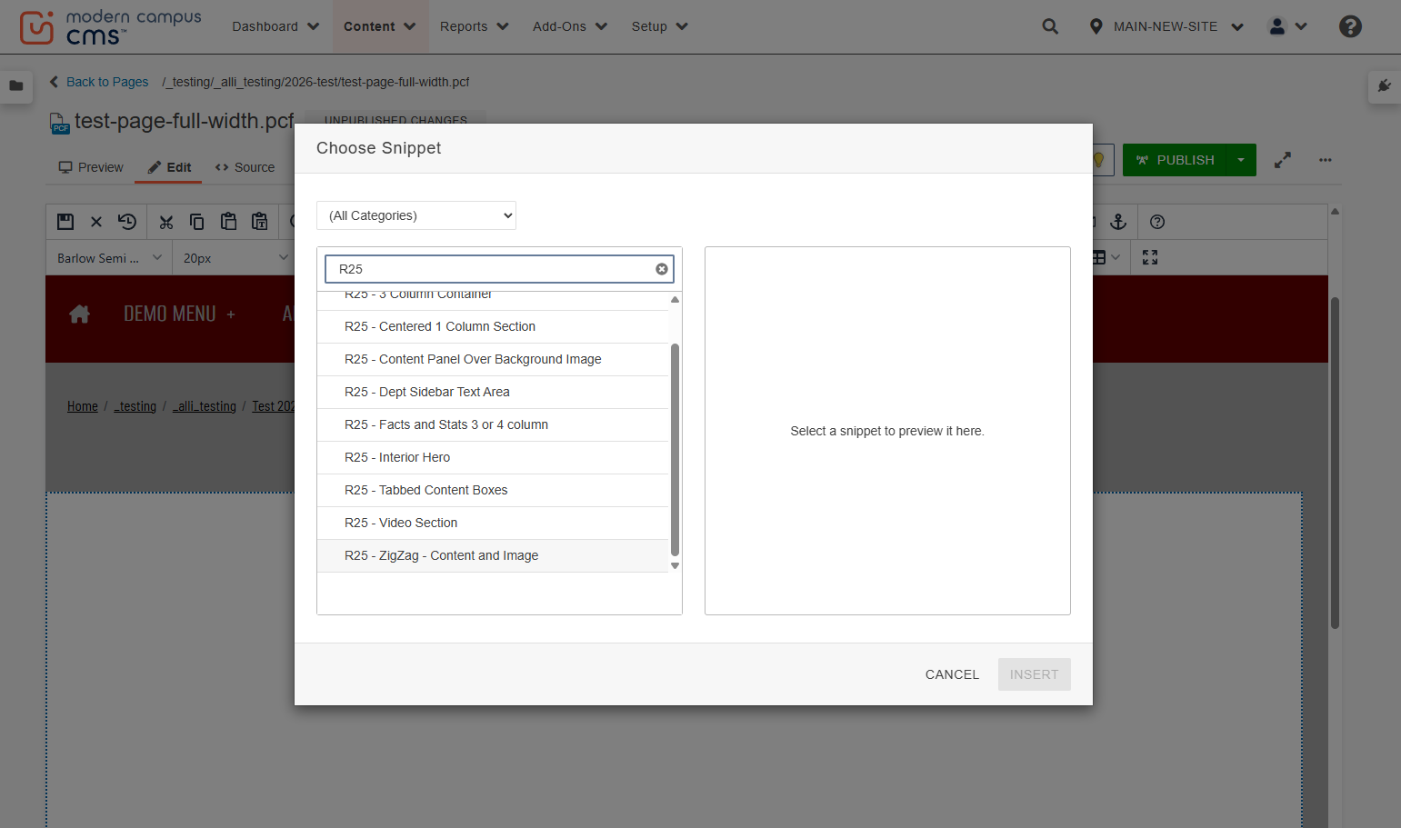Click the revert history icon
Screen dimensions: 1401x828
coord(127,222)
